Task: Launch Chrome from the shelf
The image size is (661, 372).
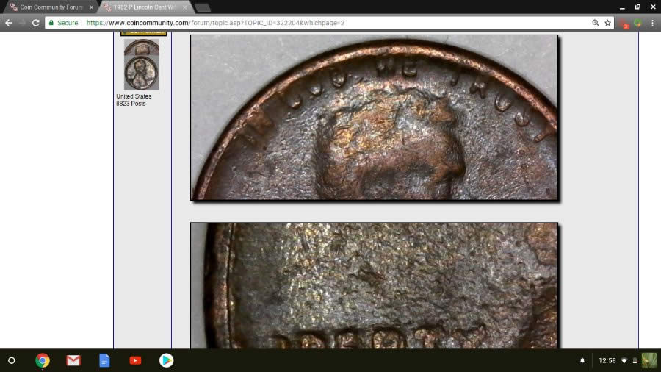Action: click(43, 361)
